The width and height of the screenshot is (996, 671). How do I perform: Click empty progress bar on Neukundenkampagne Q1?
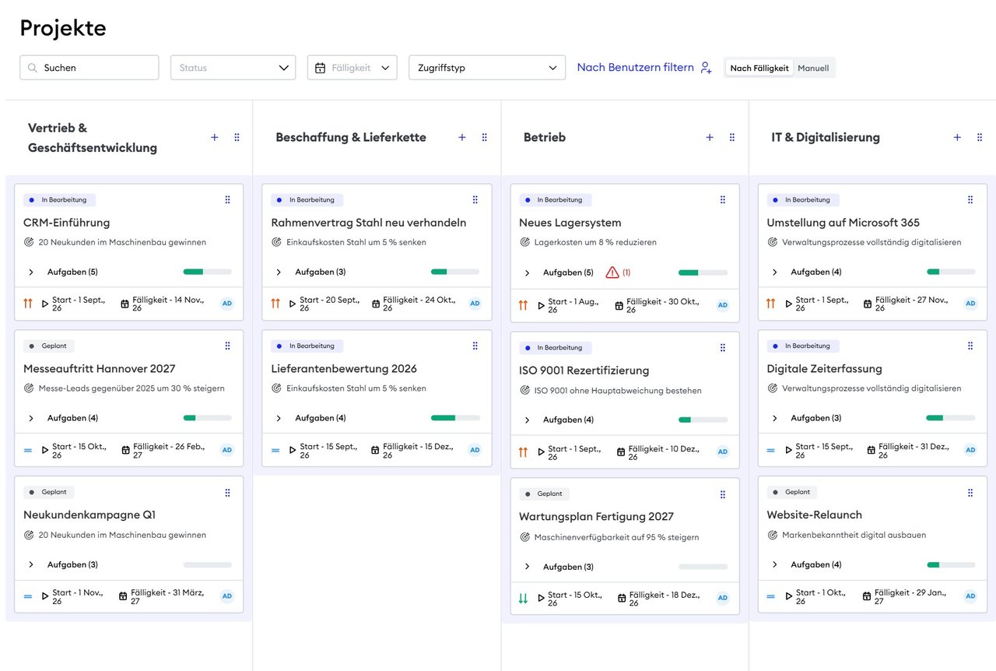(x=208, y=564)
